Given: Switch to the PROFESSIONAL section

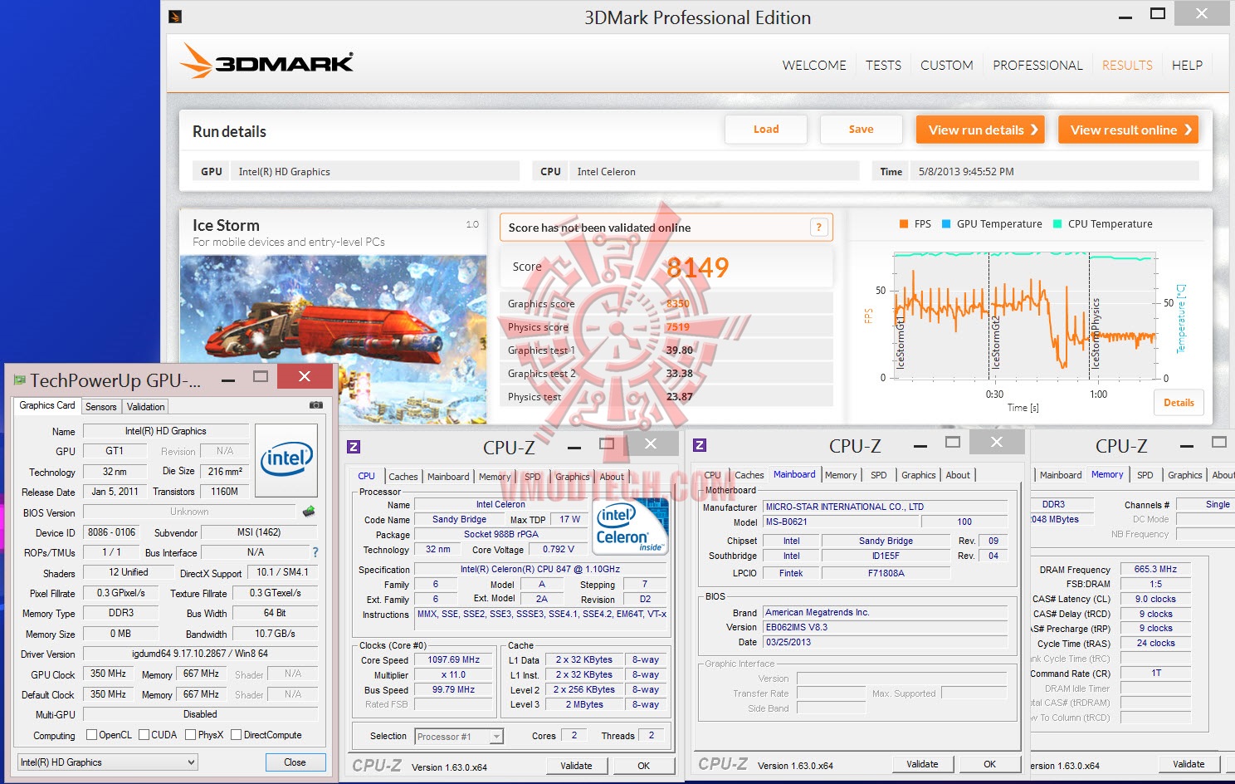Looking at the screenshot, I should [x=1037, y=66].
